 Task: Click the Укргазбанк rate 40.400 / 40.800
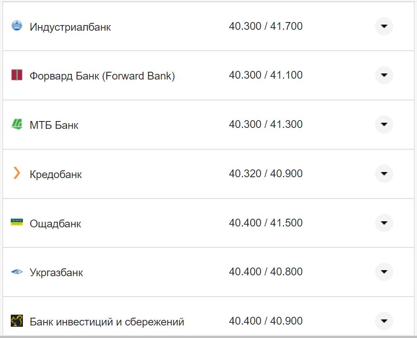point(265,272)
